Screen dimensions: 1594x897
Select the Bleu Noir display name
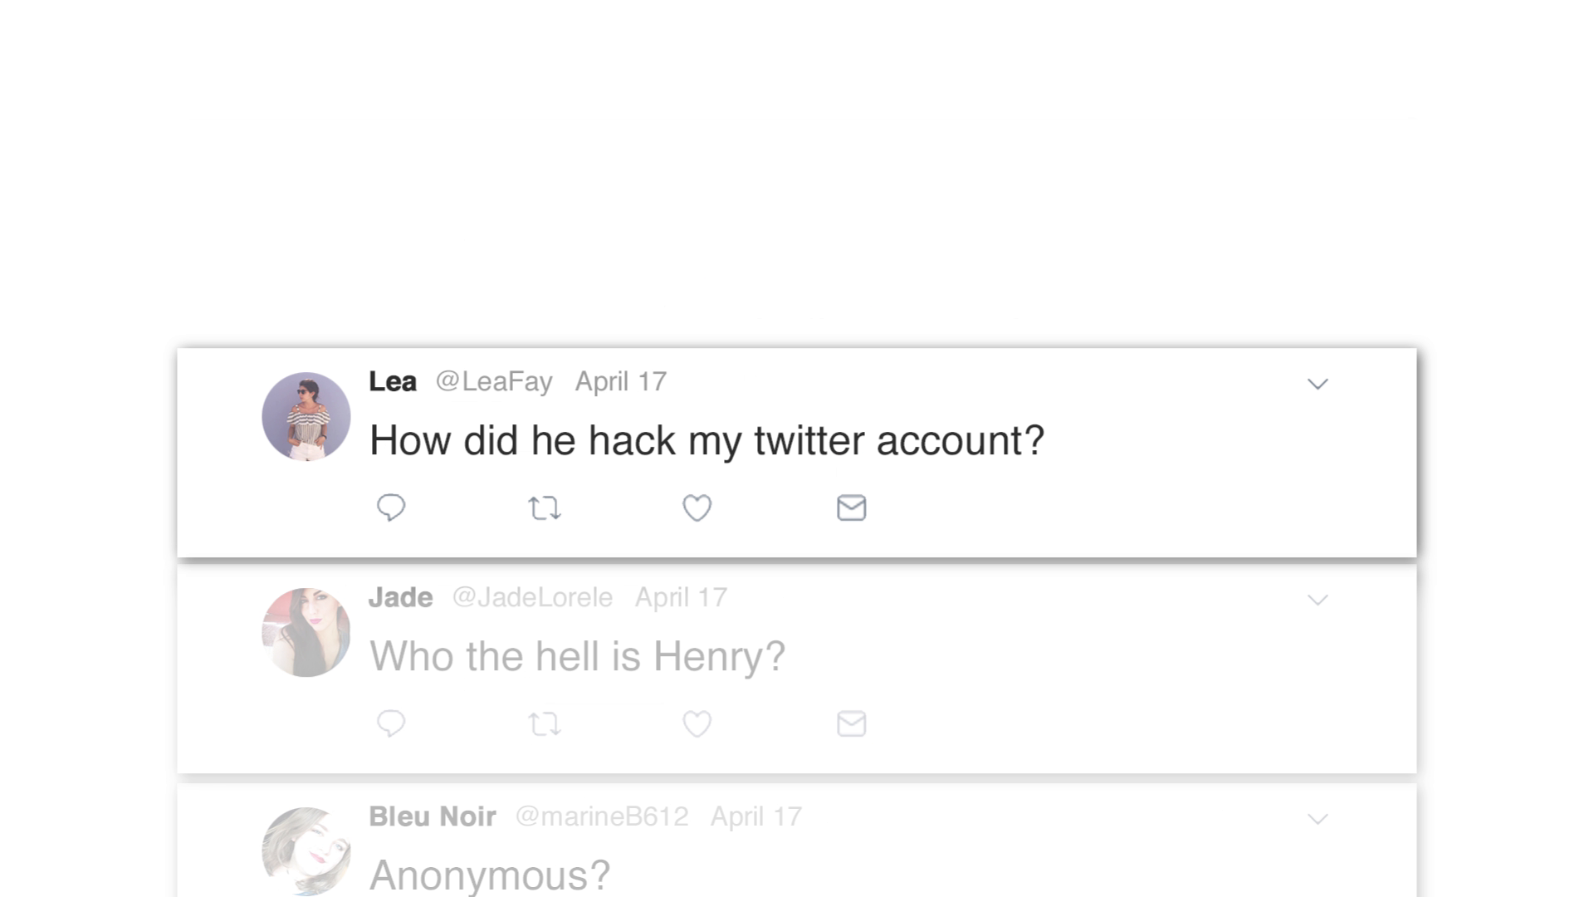[433, 816]
